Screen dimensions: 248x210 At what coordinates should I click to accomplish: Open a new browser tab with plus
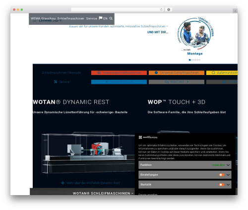[x=235, y=11]
